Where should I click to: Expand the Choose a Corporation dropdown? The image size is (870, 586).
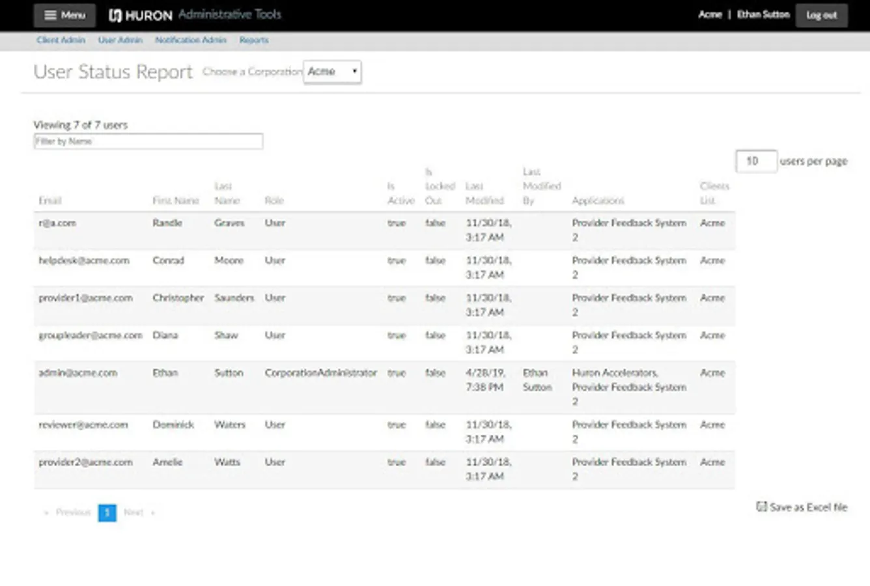coord(332,72)
